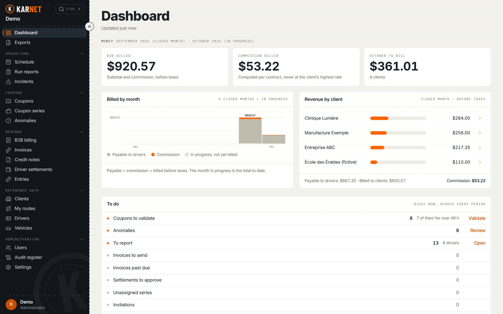This screenshot has height=314, width=503.
Task: Click Payable to drivers legend item
Action: (126, 154)
